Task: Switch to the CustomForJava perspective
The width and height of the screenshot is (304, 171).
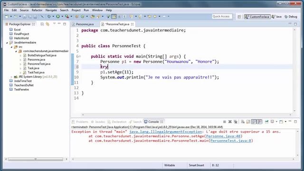Action: tap(257, 17)
